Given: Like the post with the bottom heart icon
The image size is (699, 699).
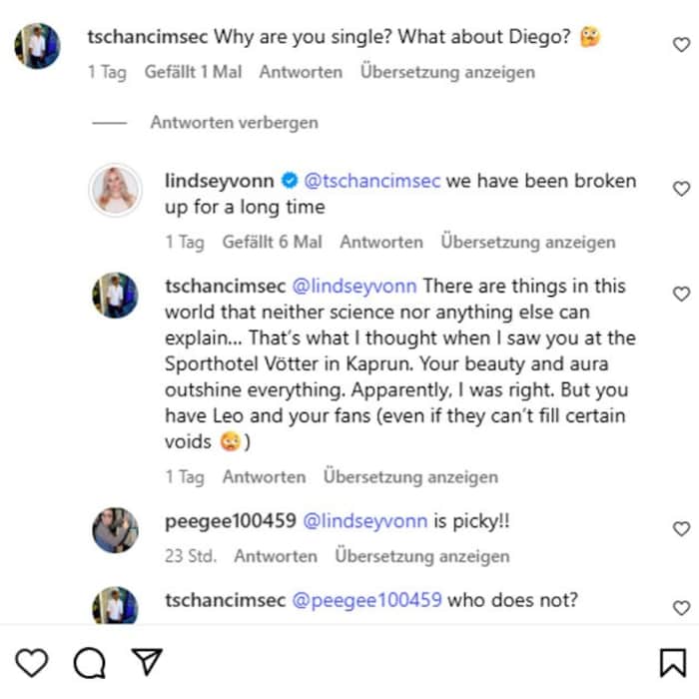Looking at the screenshot, I should (32, 662).
